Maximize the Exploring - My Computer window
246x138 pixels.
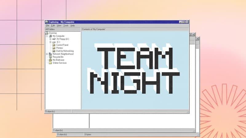tap(183, 22)
